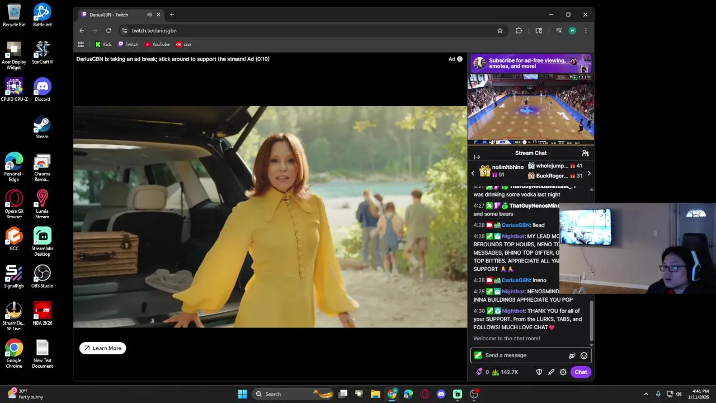Screen dimensions: 716x403
Task: Open chat shield mod icon
Action: (539, 372)
